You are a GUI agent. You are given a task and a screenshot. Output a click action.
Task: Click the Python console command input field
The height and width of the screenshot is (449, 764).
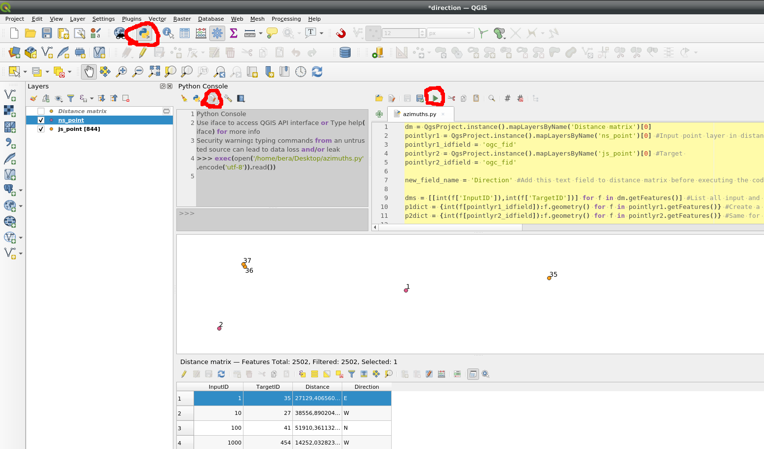coord(273,220)
